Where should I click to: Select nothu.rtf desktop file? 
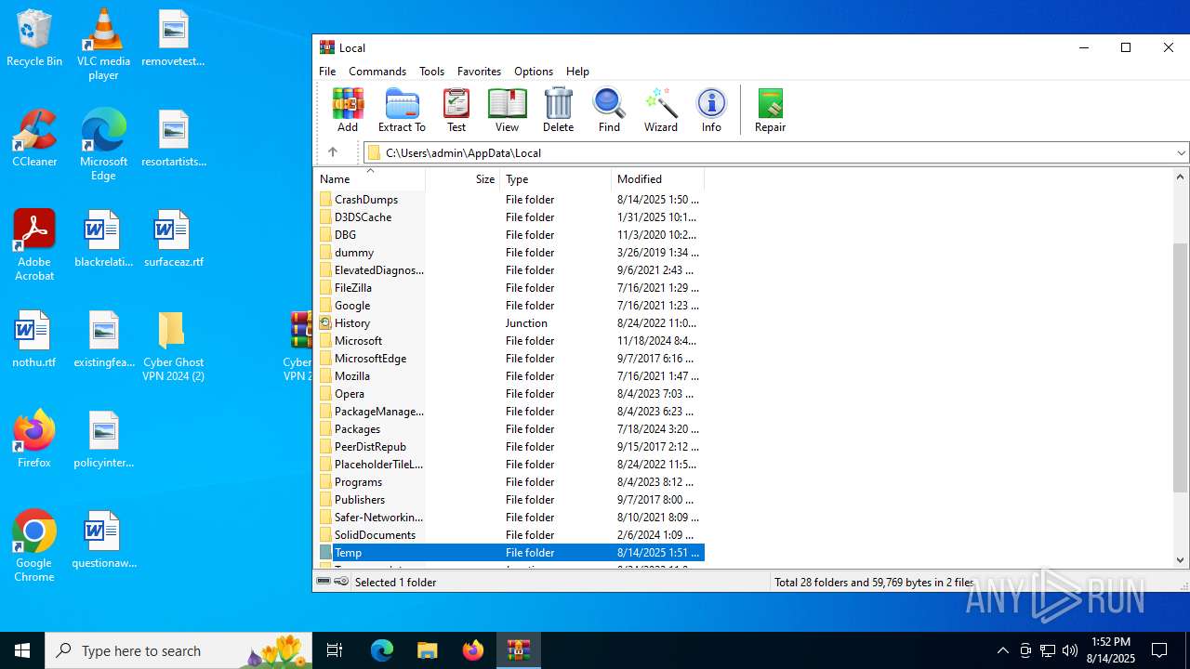[34, 339]
